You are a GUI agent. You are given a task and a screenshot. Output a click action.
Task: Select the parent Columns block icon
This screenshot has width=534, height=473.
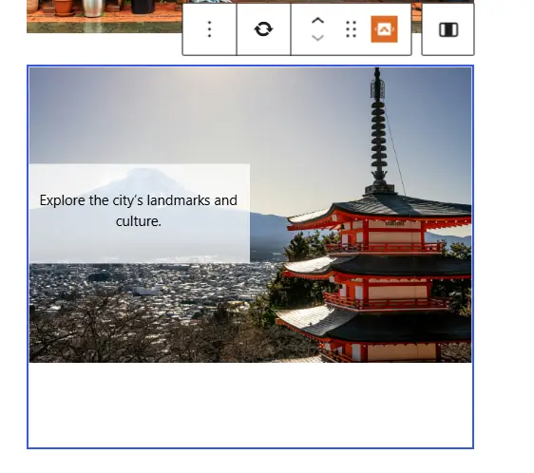point(448,30)
